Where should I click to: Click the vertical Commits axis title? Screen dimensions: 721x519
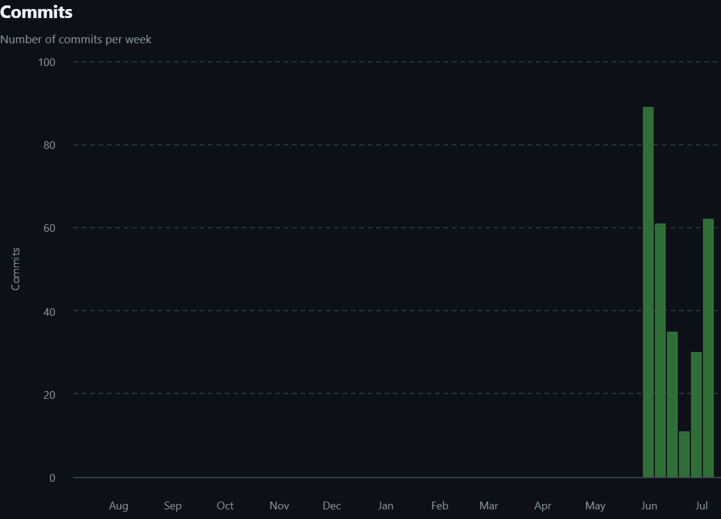point(16,269)
